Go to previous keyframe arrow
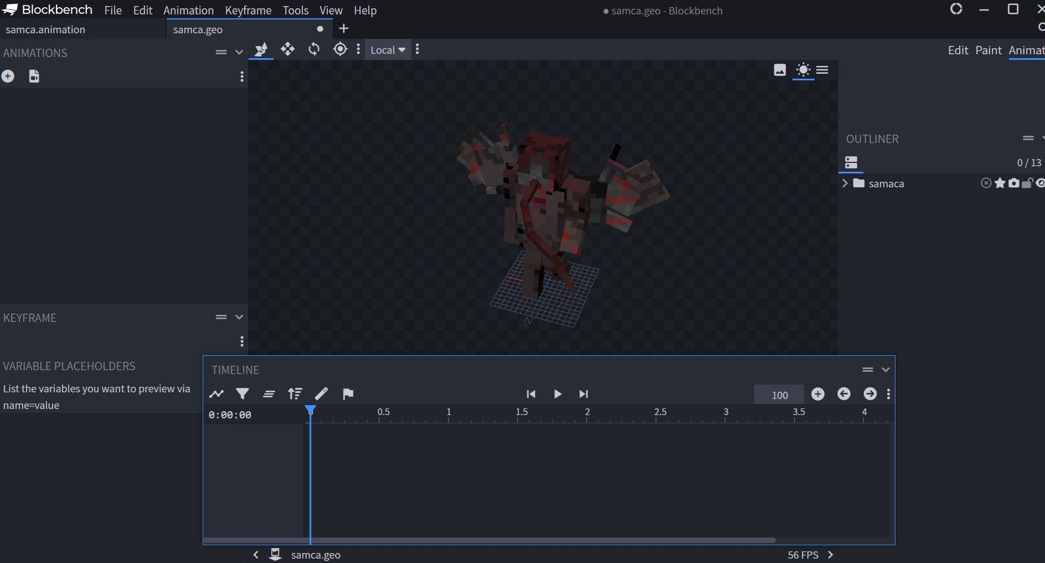 (x=844, y=393)
